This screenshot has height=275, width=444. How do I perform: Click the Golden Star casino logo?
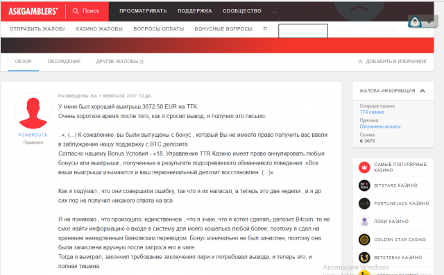tap(364, 240)
